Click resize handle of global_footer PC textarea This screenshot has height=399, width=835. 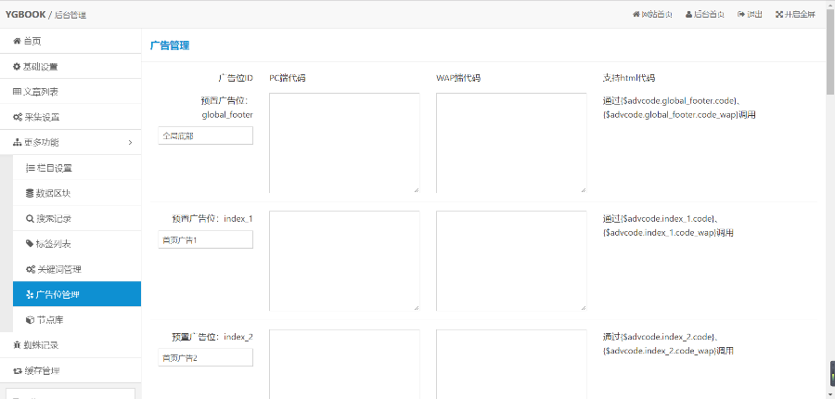416,189
